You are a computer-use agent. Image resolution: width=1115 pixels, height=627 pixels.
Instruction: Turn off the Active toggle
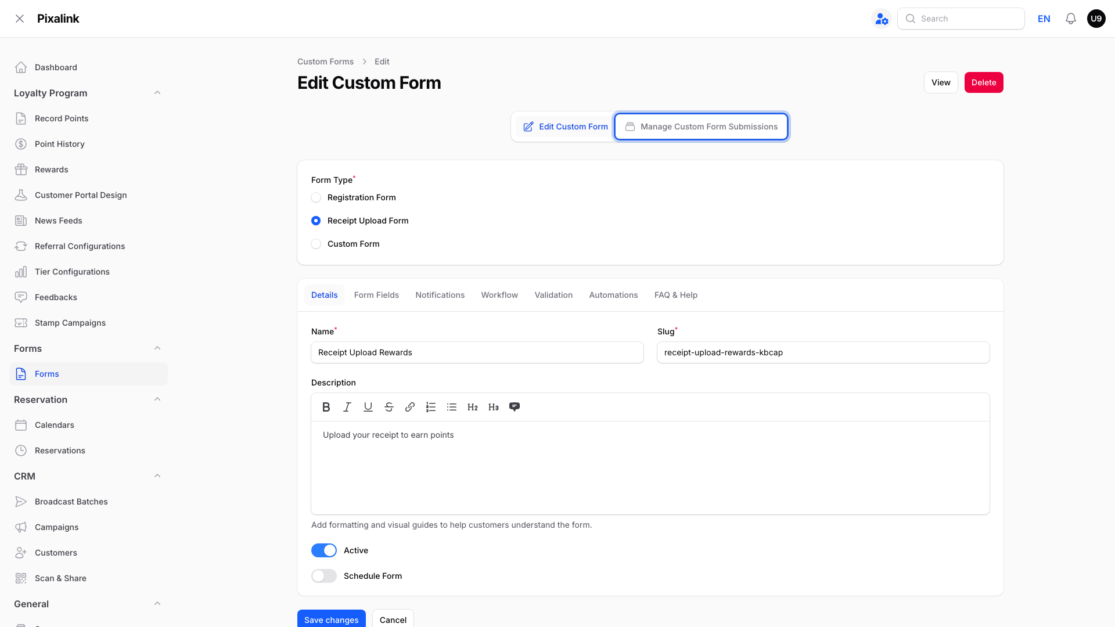(324, 550)
